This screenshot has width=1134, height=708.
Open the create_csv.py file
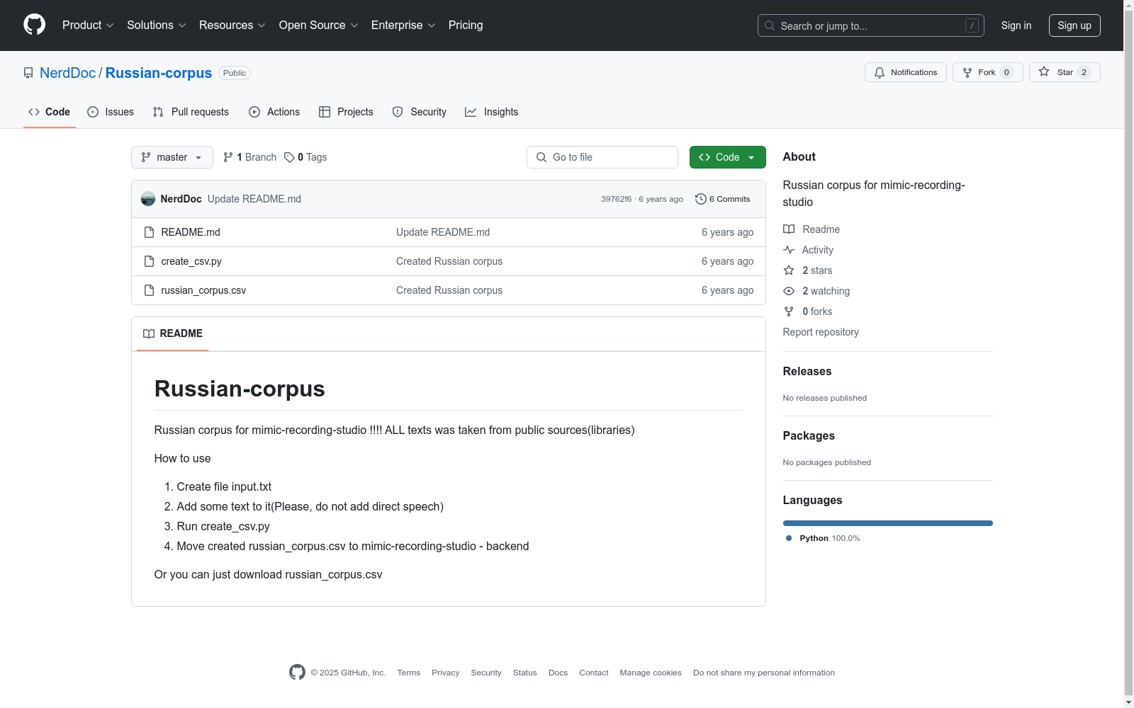click(191, 261)
